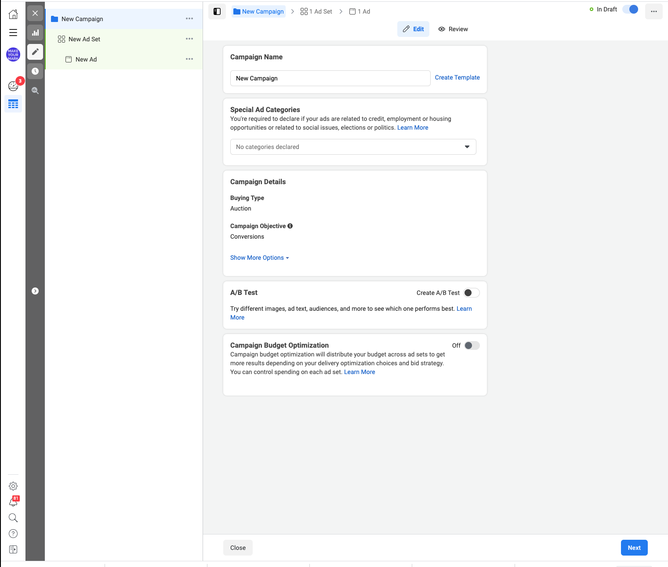Viewport: 668px width, 567px height.
Task: Toggle the In Draft campaign switch
Action: pos(630,9)
